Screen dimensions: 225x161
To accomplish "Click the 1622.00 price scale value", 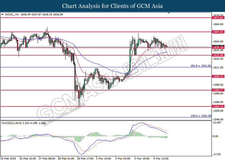I will coord(218,59).
